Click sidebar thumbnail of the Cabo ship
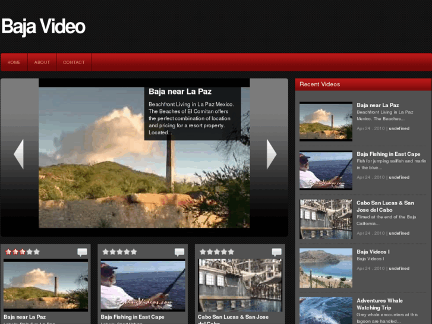 [x=326, y=219]
